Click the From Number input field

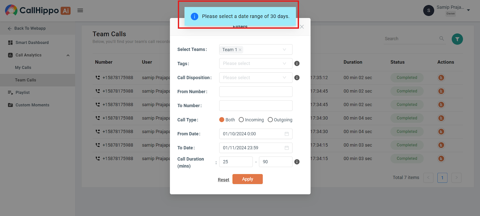point(256,92)
